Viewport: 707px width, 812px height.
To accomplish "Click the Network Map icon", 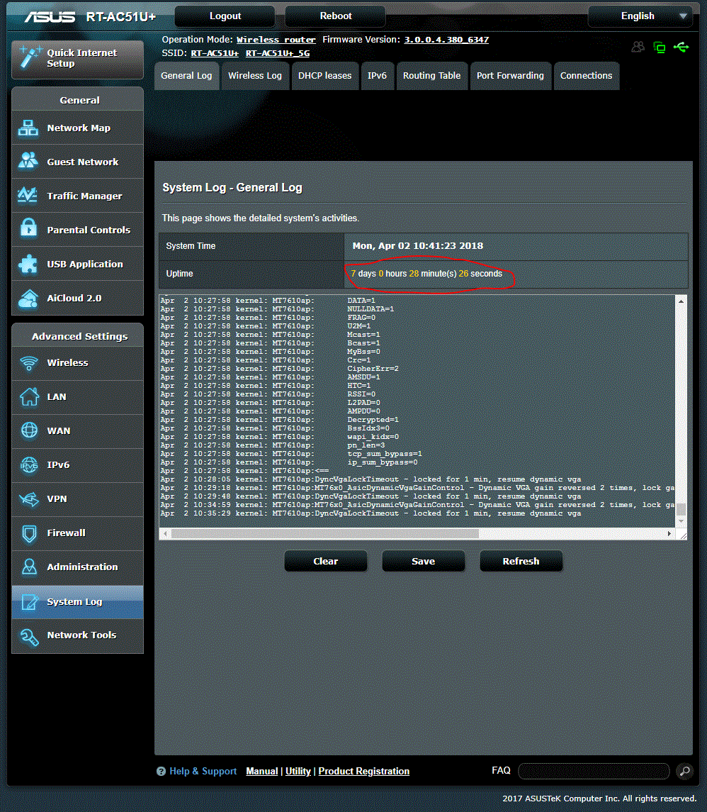I will click(x=30, y=128).
